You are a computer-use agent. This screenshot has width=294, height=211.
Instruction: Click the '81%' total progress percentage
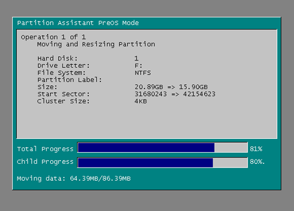pyautogui.click(x=256, y=149)
